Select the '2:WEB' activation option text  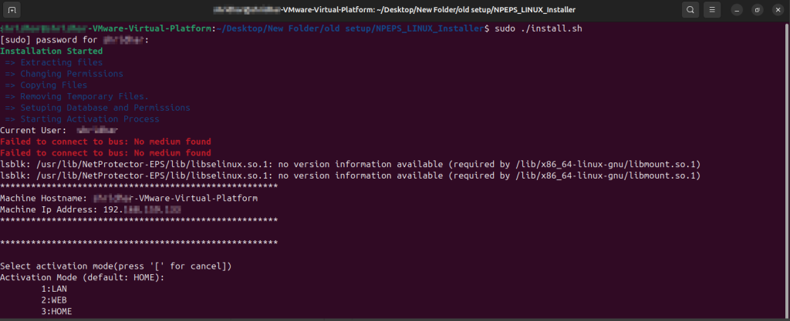point(54,299)
